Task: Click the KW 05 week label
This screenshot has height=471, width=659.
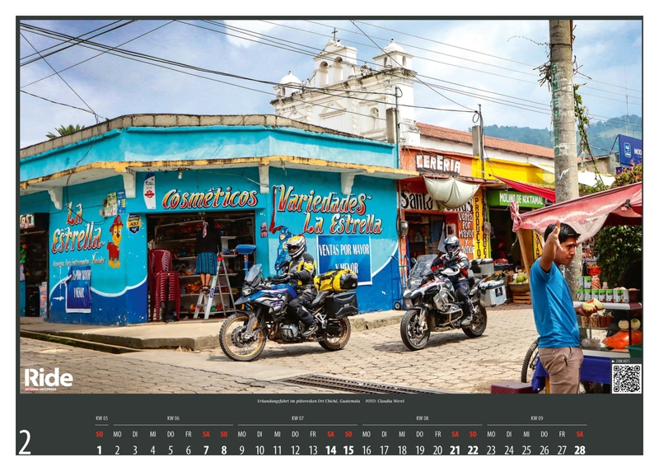Action: coord(101,418)
